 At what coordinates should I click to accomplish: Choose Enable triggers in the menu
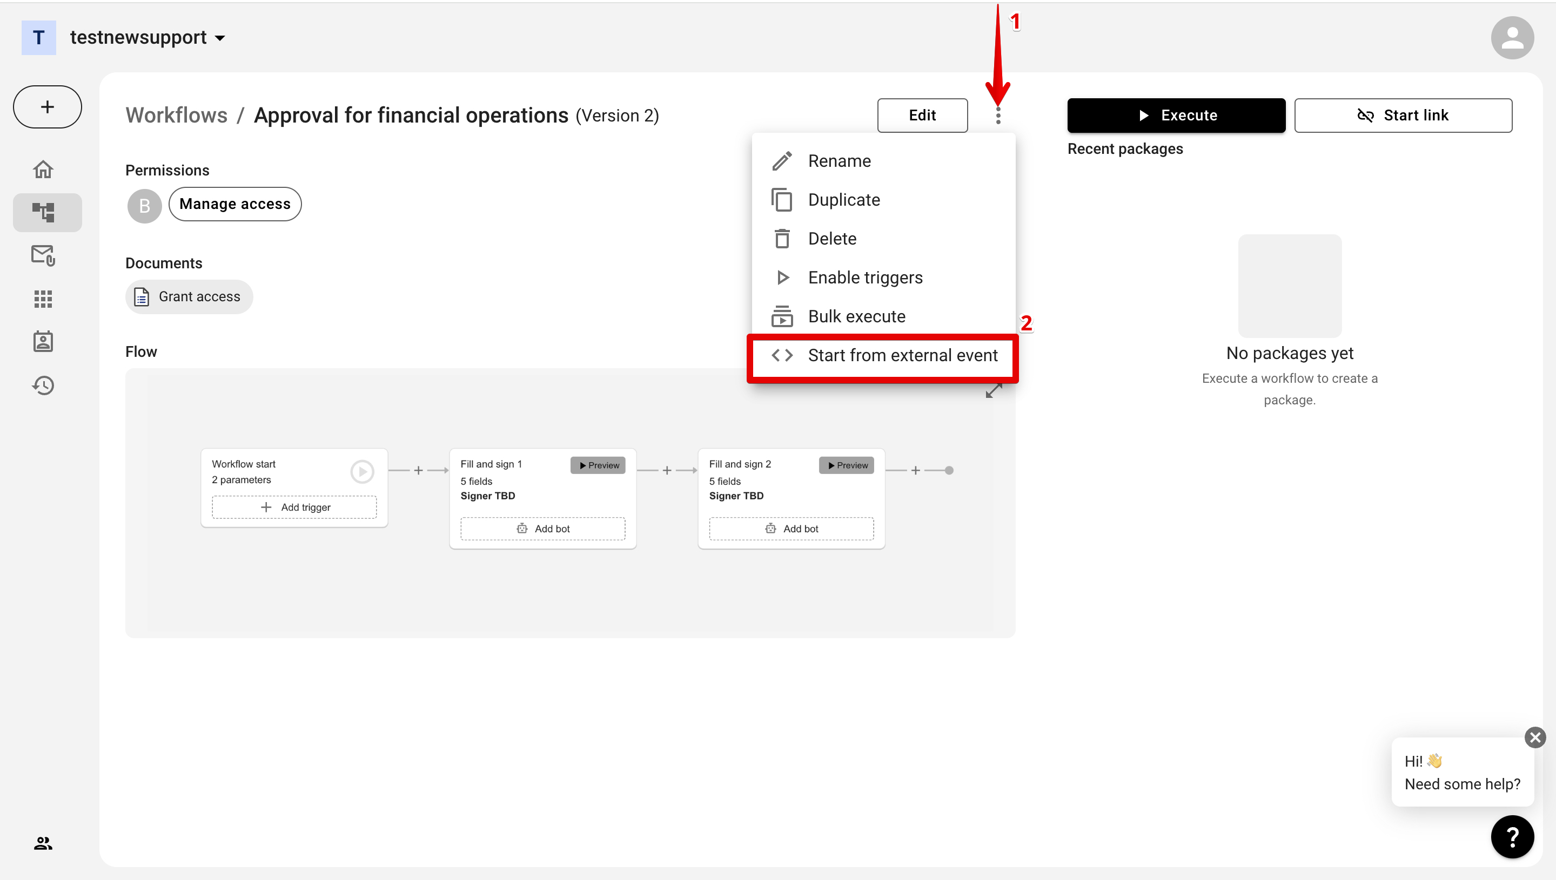pos(883,277)
